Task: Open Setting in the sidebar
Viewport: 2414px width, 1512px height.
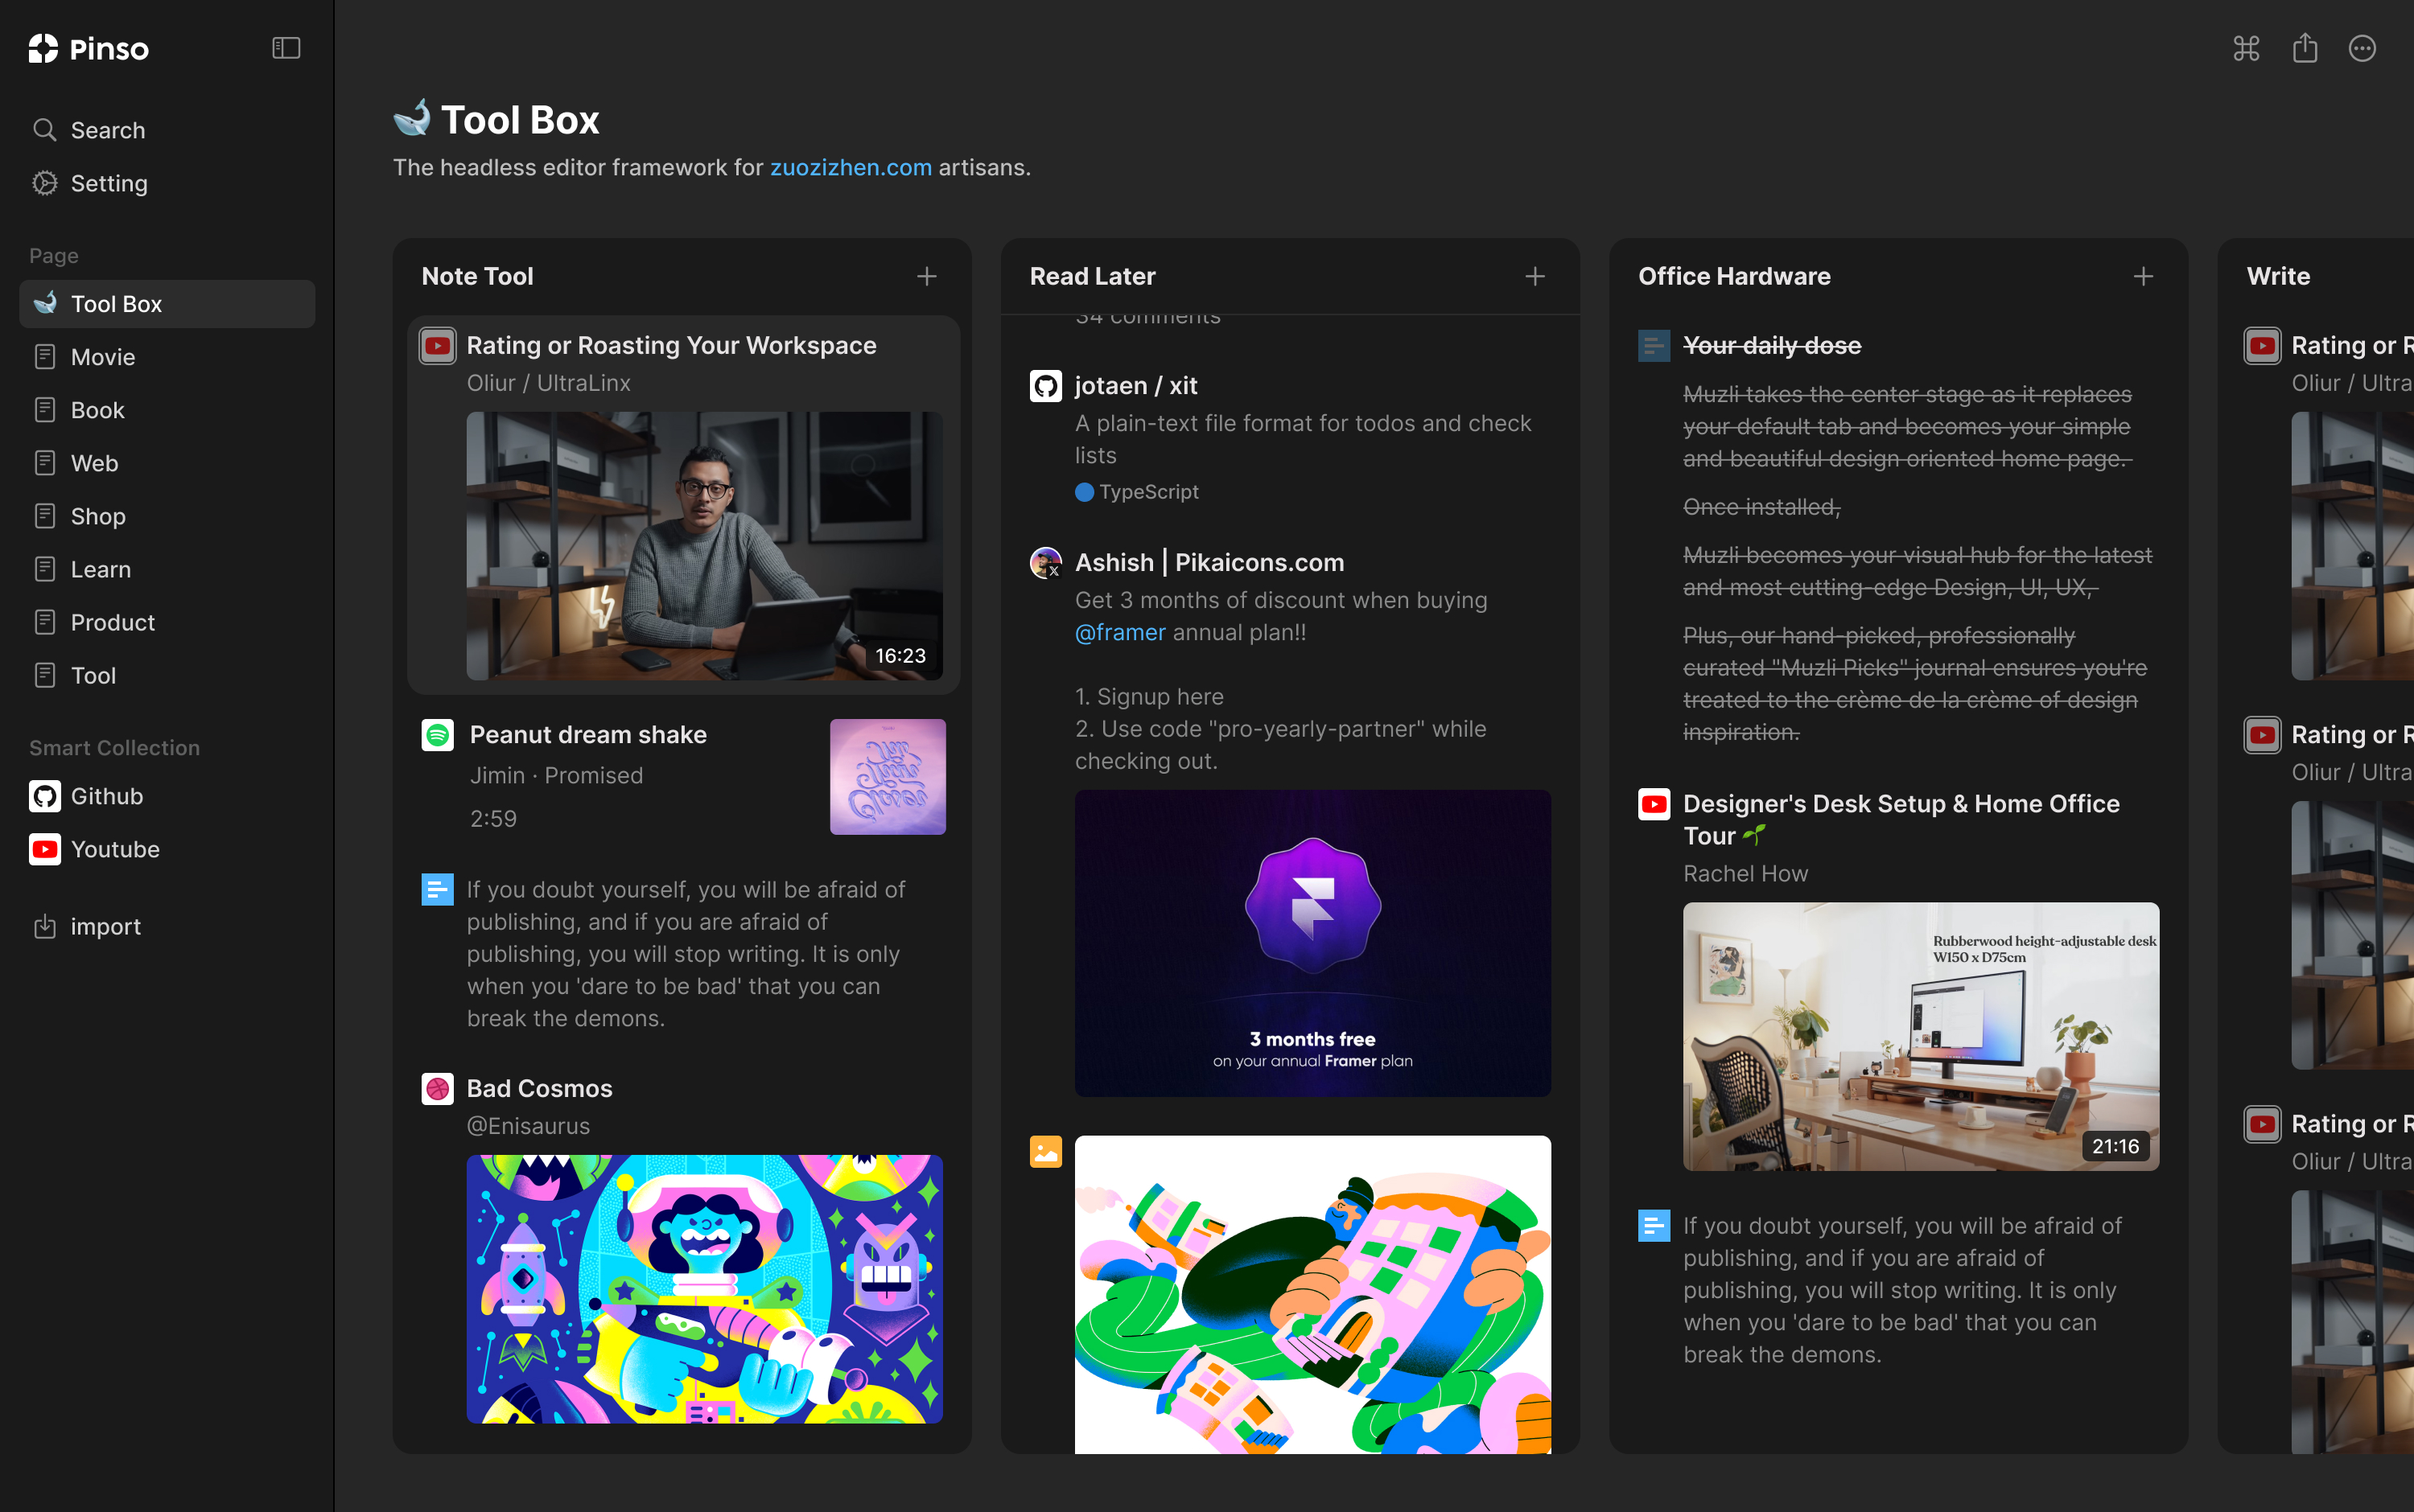Action: click(167, 183)
